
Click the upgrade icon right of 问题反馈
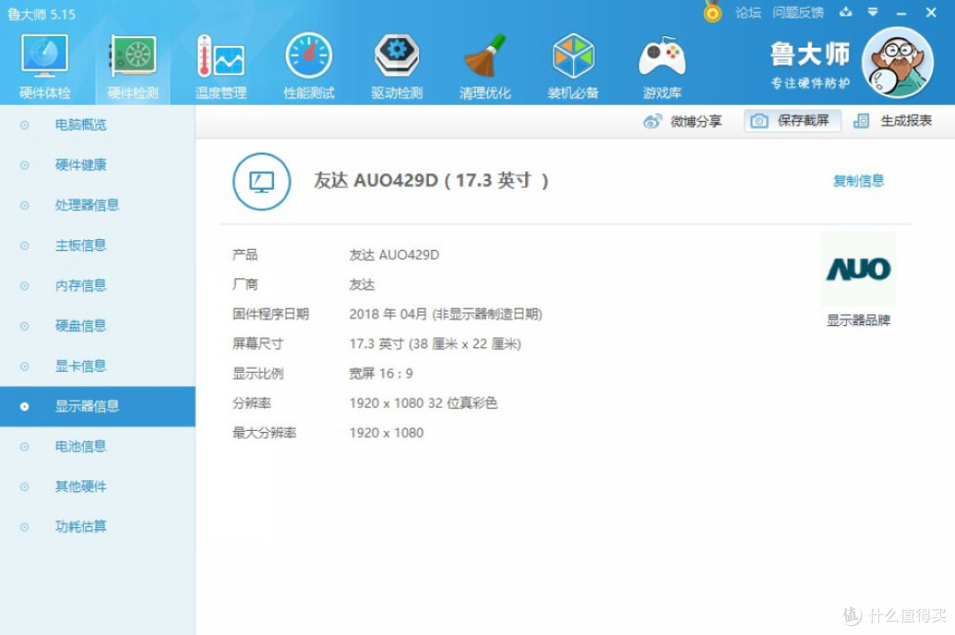point(846,12)
